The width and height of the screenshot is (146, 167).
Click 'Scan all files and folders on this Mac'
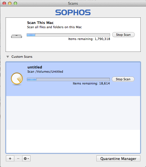coord(54,27)
